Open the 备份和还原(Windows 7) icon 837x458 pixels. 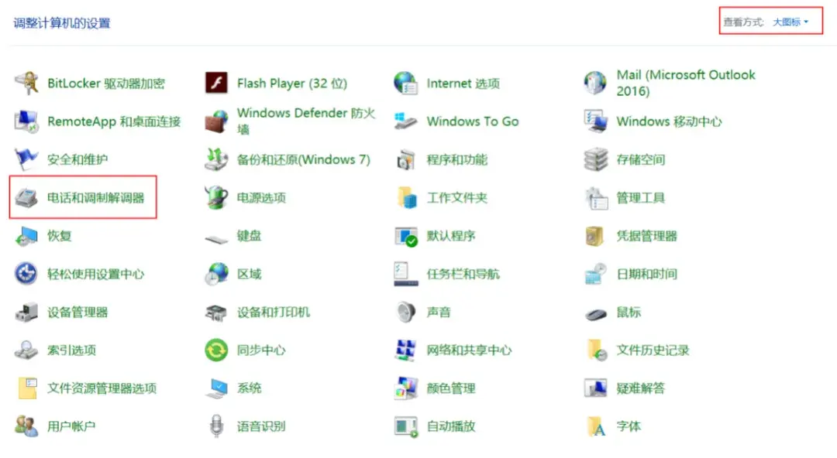click(216, 159)
